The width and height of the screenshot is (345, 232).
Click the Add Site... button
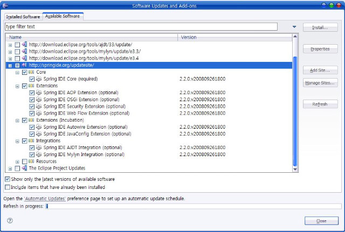click(x=320, y=70)
